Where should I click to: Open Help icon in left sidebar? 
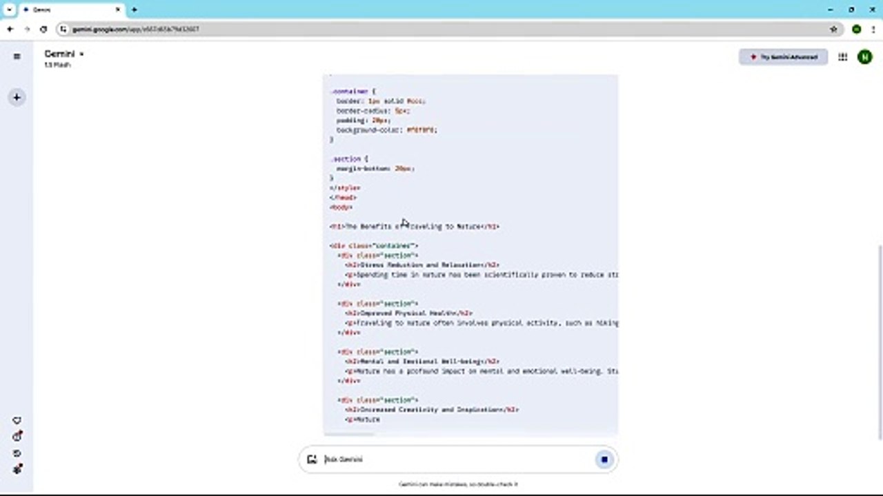[x=17, y=436]
